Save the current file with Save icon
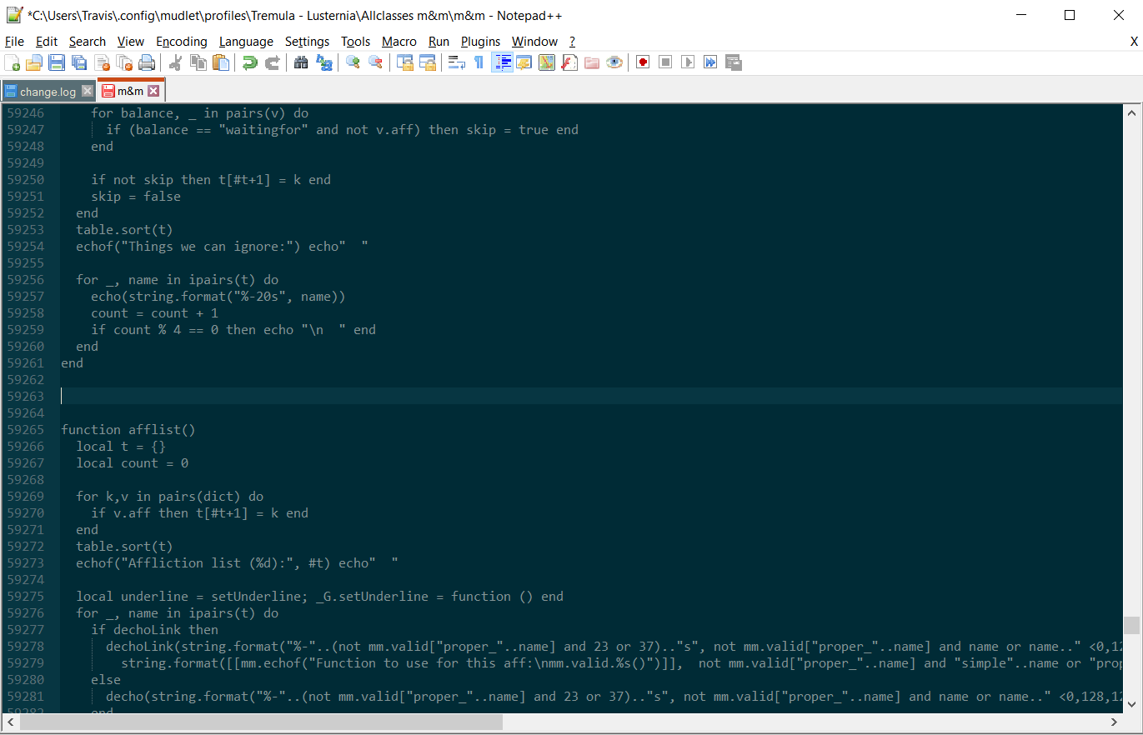This screenshot has height=735, width=1143. point(57,62)
